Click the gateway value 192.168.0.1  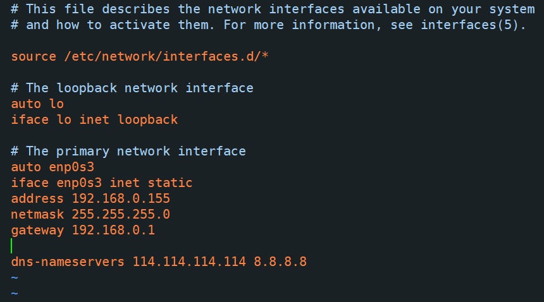point(113,230)
